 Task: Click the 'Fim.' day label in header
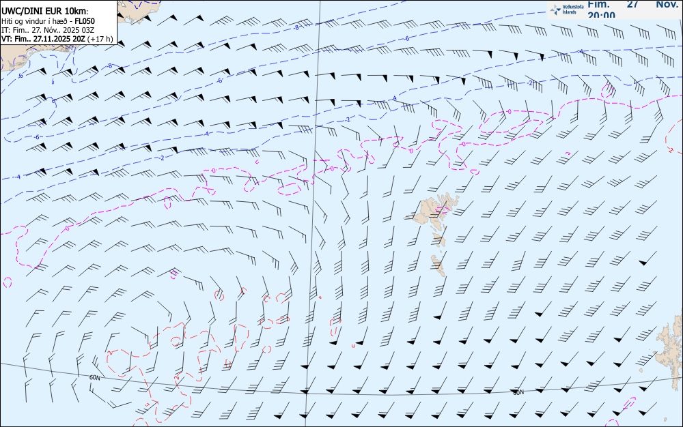598,4
